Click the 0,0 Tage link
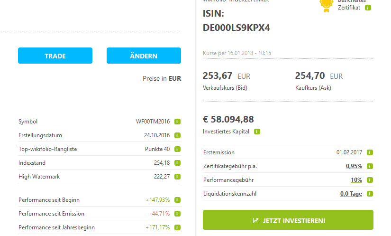This screenshot has height=236, width=391. click(x=351, y=194)
